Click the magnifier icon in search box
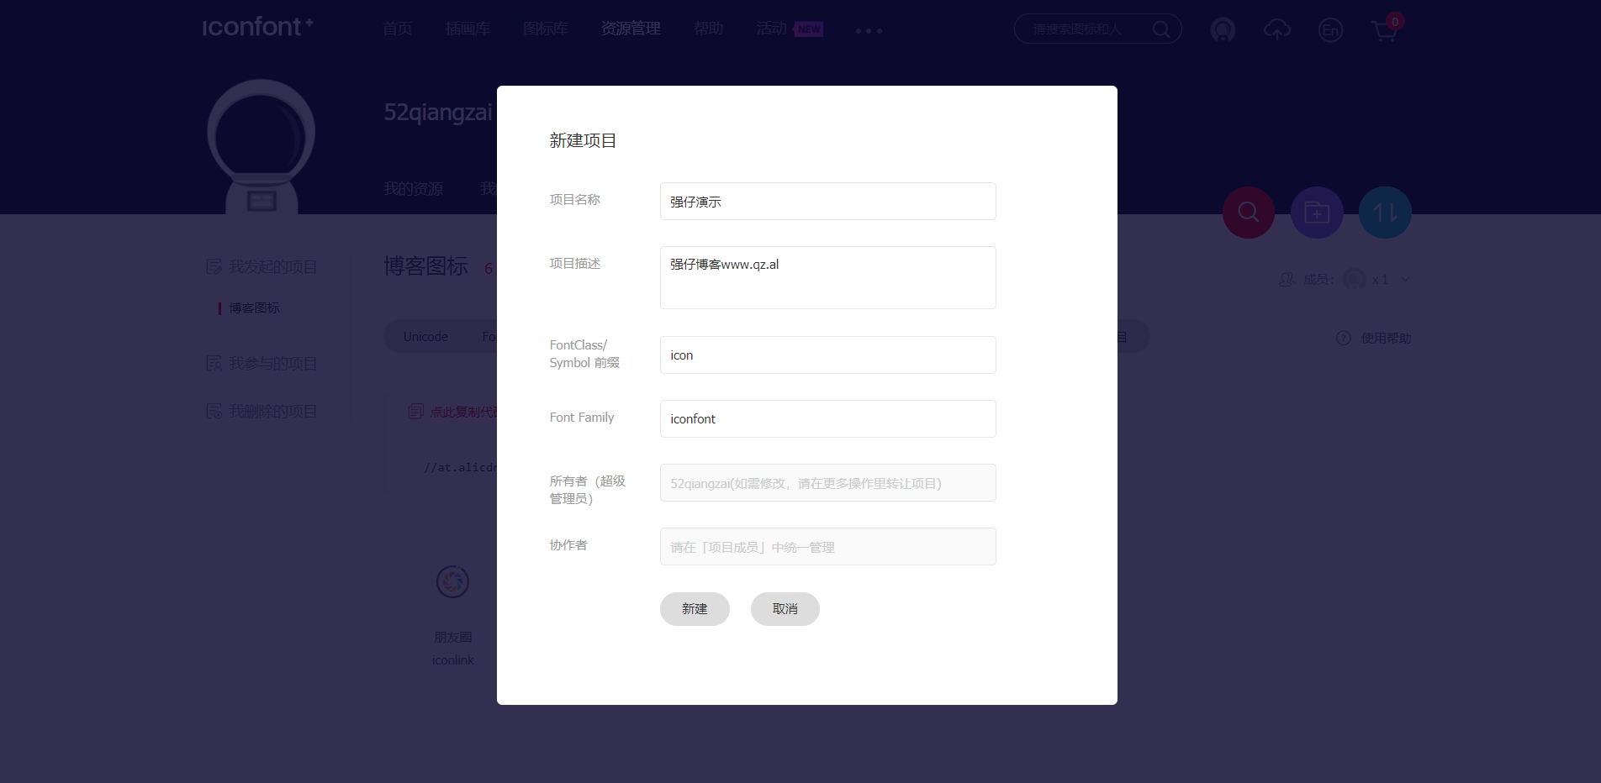 (1161, 29)
